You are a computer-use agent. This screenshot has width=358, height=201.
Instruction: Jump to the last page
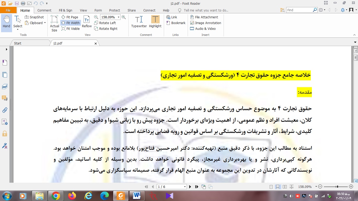point(197,187)
